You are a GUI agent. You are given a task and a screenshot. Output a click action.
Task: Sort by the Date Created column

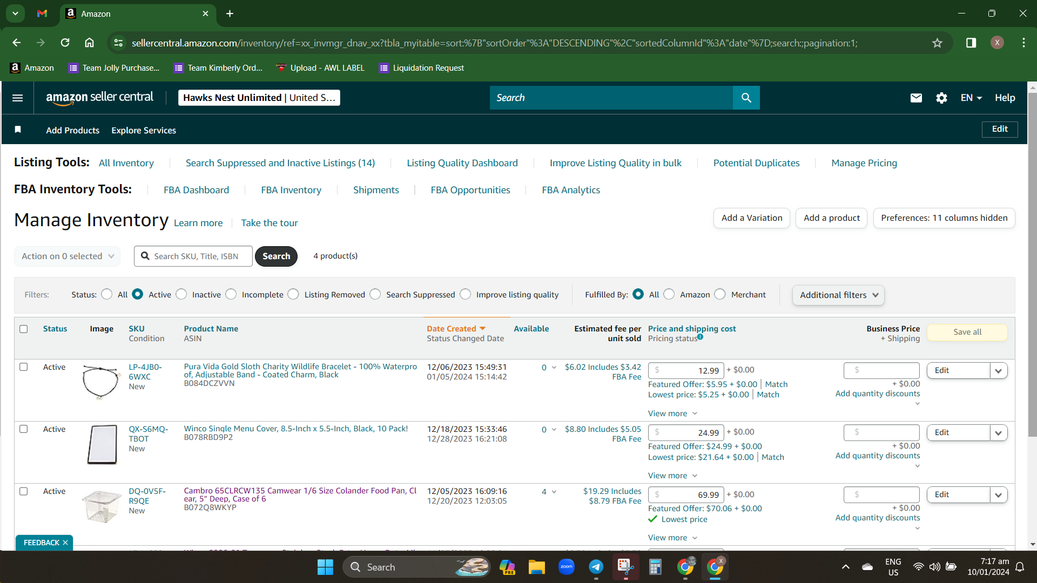pos(456,329)
